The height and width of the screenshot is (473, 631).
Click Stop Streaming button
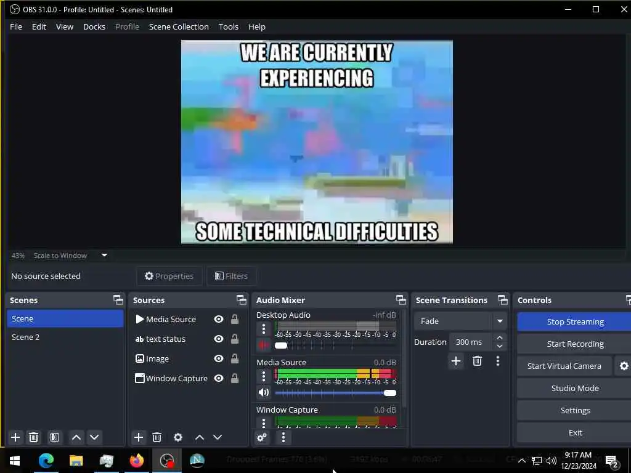(575, 321)
